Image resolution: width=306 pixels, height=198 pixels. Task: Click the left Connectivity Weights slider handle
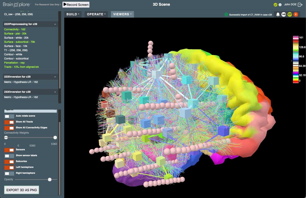click(x=6, y=138)
